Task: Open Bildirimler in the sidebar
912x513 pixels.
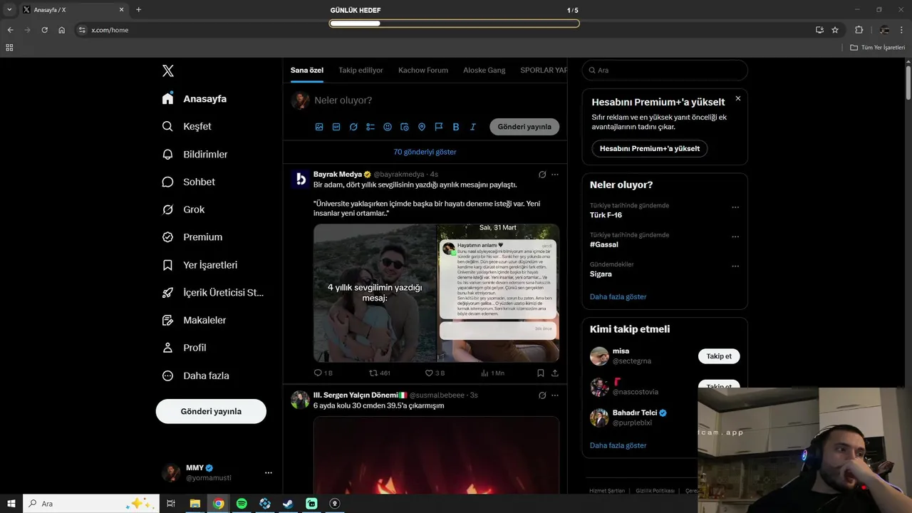Action: (196, 154)
